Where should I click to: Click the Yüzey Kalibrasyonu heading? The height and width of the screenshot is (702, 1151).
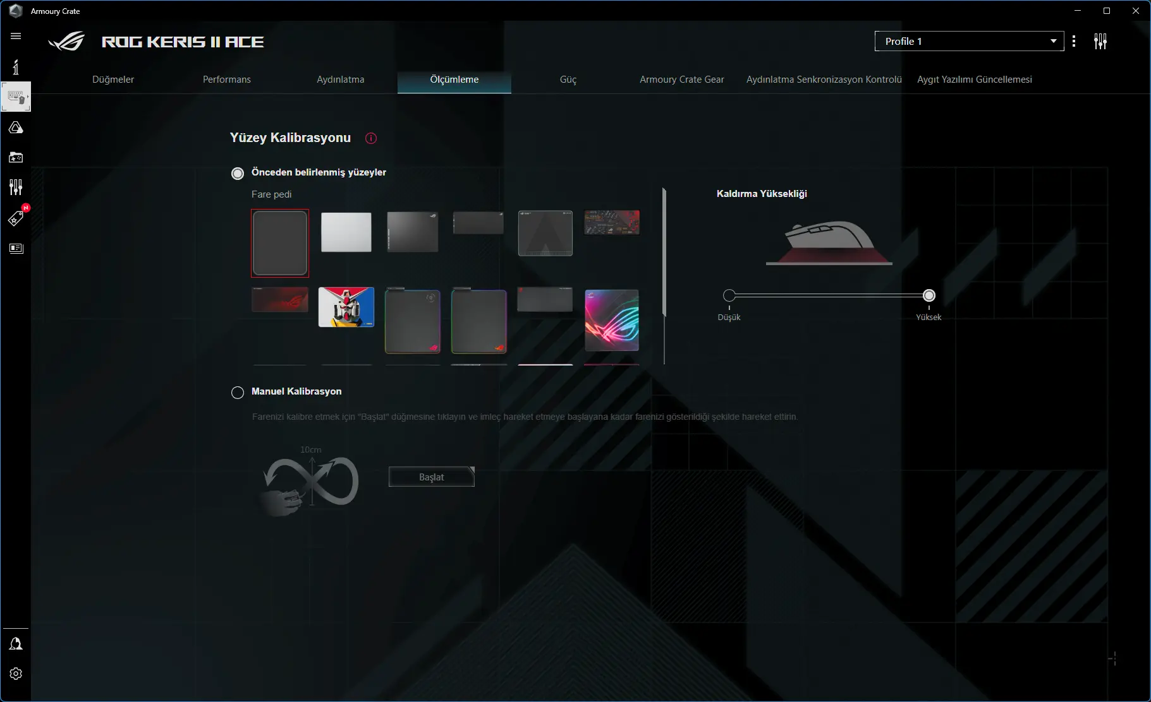[290, 138]
